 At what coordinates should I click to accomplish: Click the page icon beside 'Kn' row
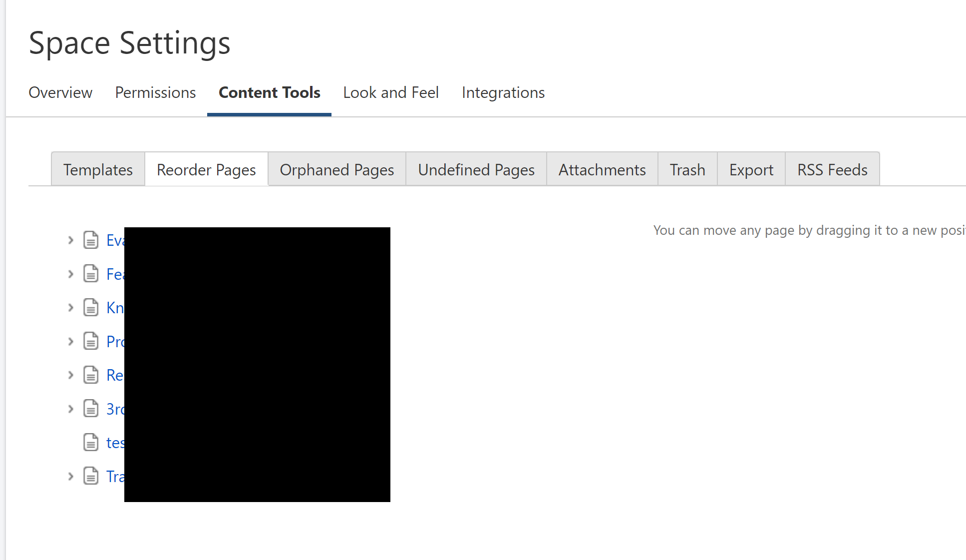(x=91, y=307)
